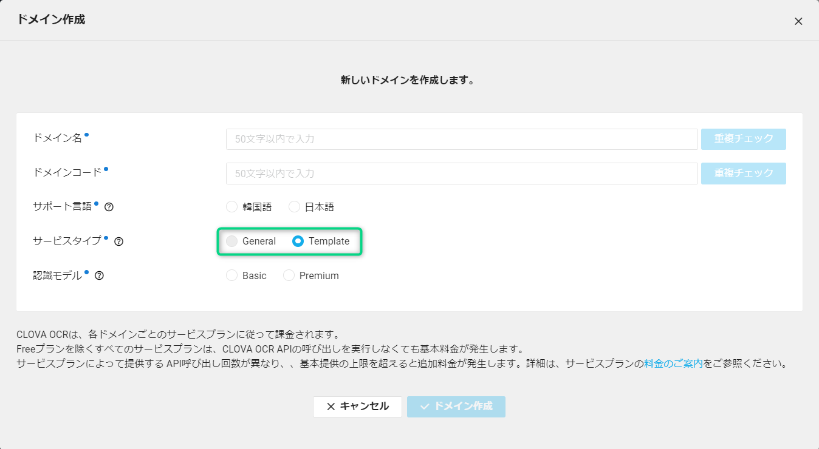This screenshot has height=449, width=819.
Task: Close the ドメイン作成 dialog with the X
Action: coord(798,21)
